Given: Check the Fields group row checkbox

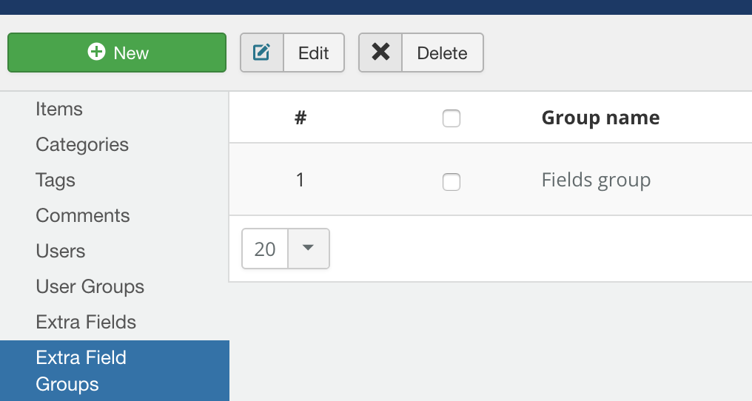Looking at the screenshot, I should pyautogui.click(x=451, y=181).
